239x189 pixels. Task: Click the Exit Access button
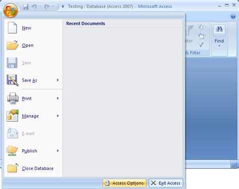166,183
